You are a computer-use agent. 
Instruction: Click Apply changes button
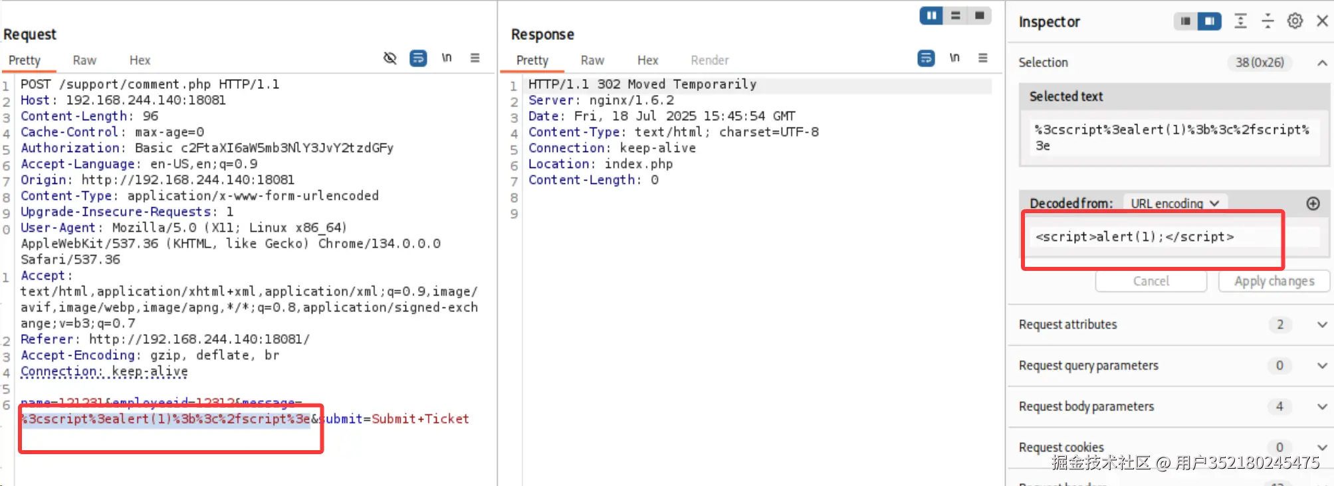(x=1274, y=281)
